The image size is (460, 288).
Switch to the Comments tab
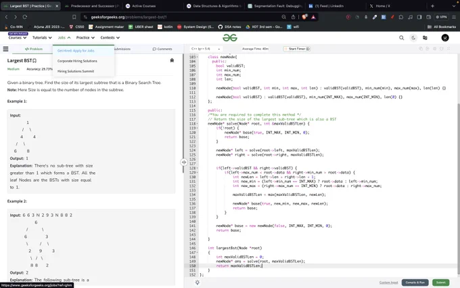point(162,49)
